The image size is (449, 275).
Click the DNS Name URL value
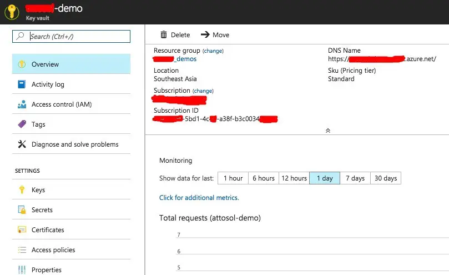click(382, 59)
